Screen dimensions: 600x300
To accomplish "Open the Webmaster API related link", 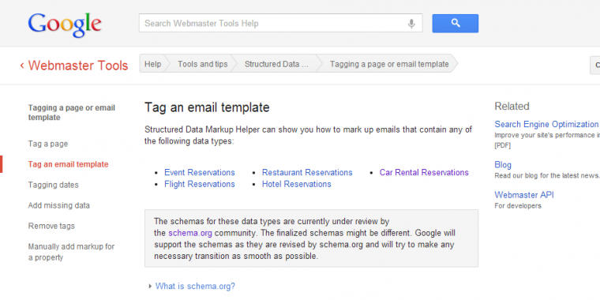I will click(524, 195).
